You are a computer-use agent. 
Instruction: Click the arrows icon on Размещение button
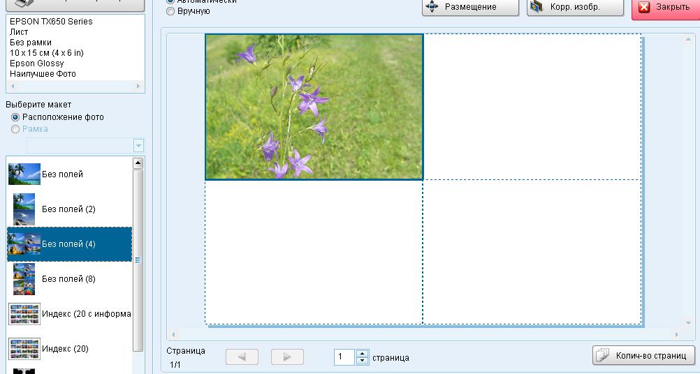(x=432, y=7)
